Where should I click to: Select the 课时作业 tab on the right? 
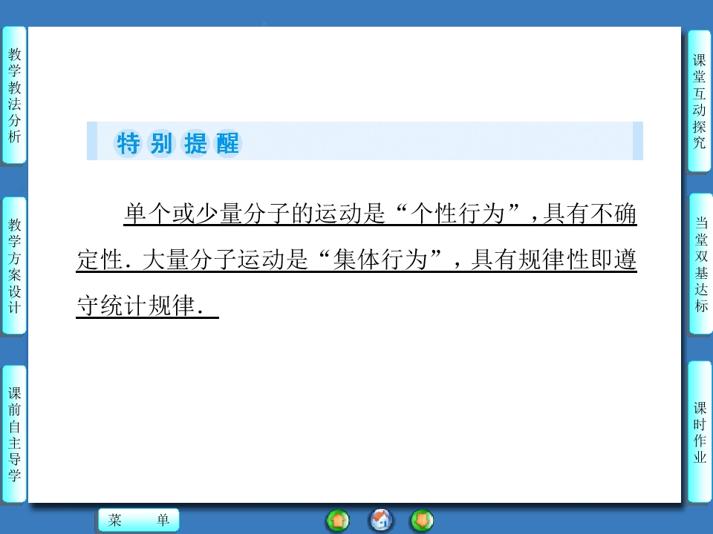[700, 432]
